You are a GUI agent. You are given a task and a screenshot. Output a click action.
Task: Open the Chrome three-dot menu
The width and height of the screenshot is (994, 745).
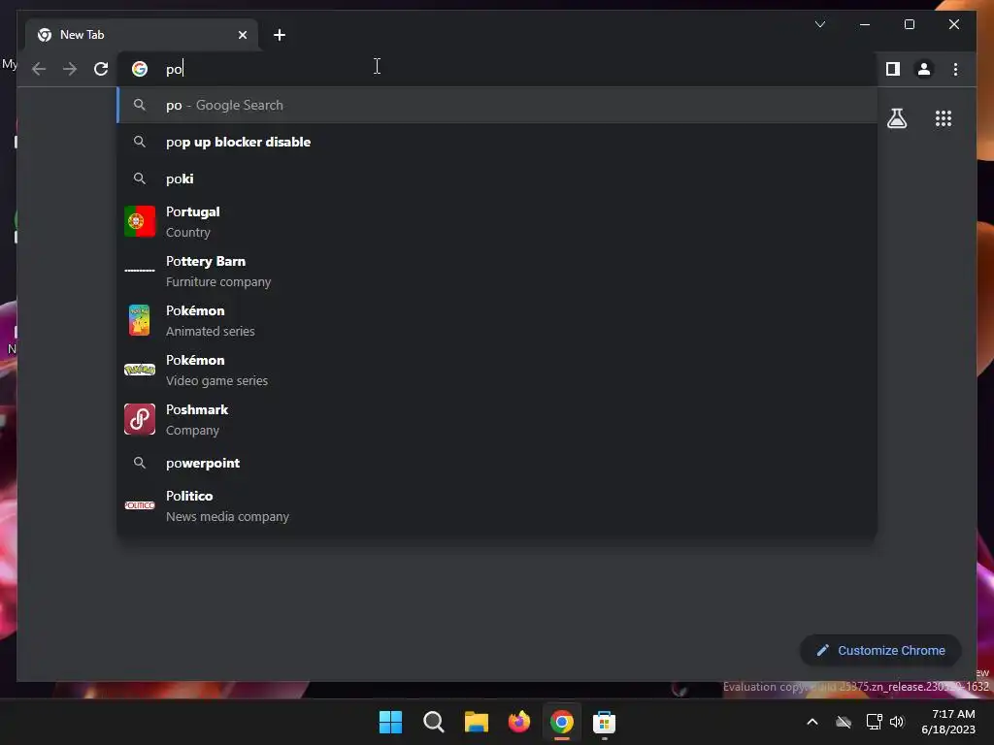pyautogui.click(x=955, y=69)
